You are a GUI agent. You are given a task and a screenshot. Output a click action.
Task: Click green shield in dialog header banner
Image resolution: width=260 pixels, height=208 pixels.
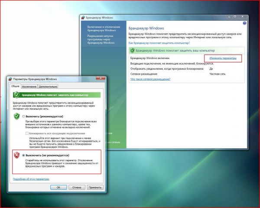tap(16, 95)
